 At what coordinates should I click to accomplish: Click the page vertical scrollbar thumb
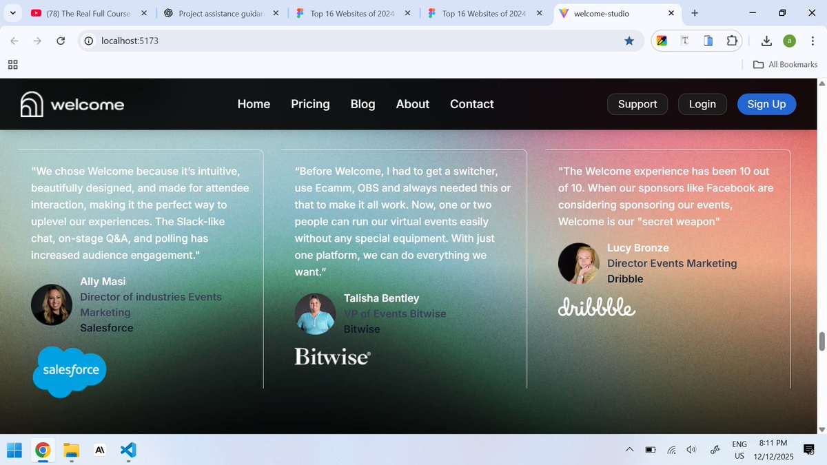point(821,341)
